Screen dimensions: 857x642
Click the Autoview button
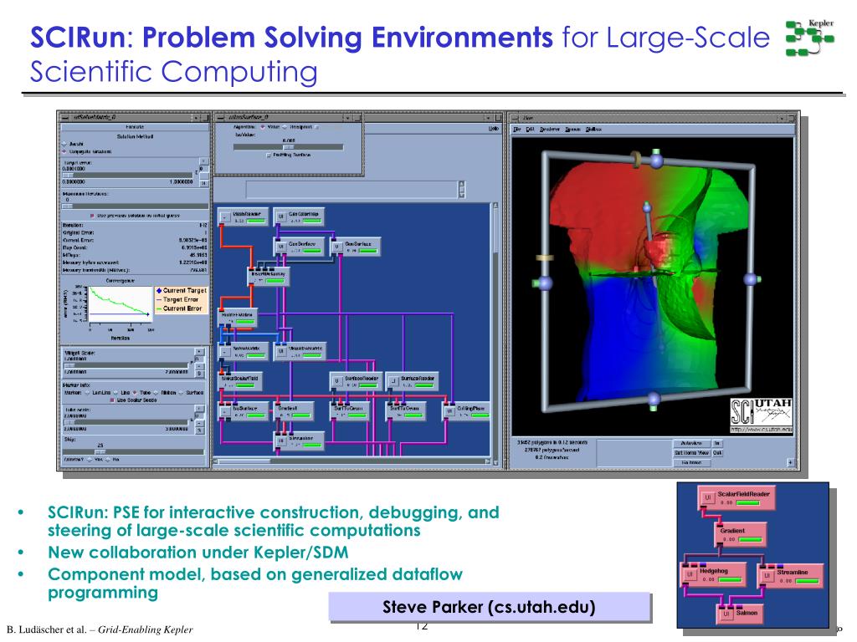tap(691, 443)
